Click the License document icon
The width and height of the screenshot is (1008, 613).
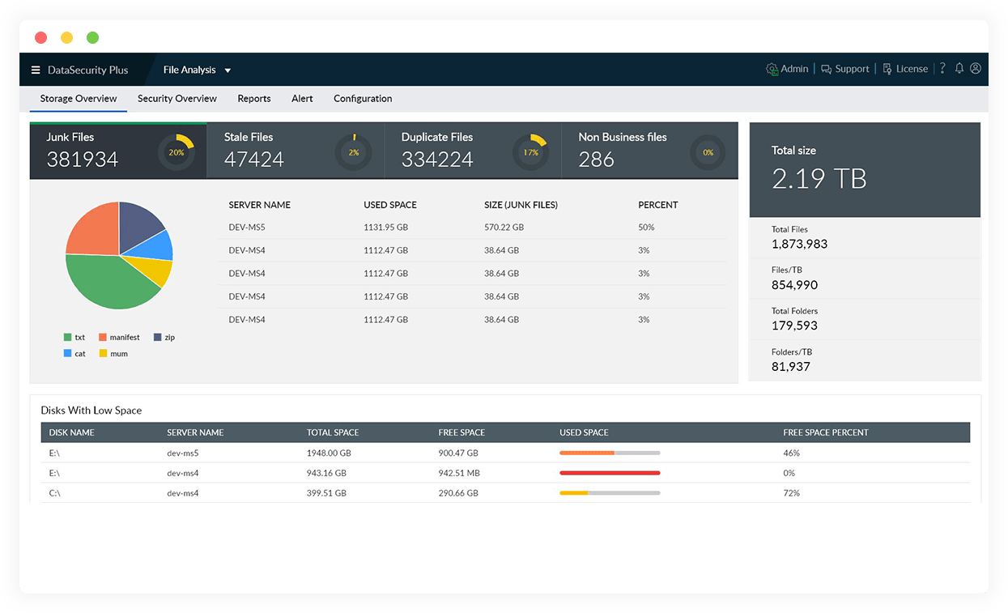tap(887, 69)
